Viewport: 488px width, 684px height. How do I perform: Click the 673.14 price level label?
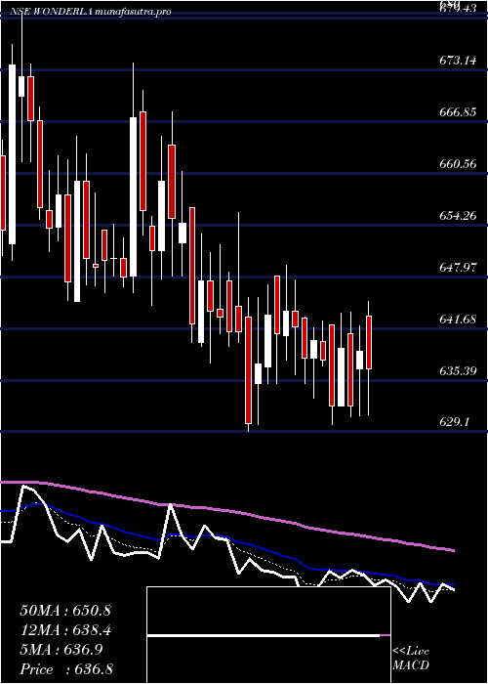[x=458, y=61]
